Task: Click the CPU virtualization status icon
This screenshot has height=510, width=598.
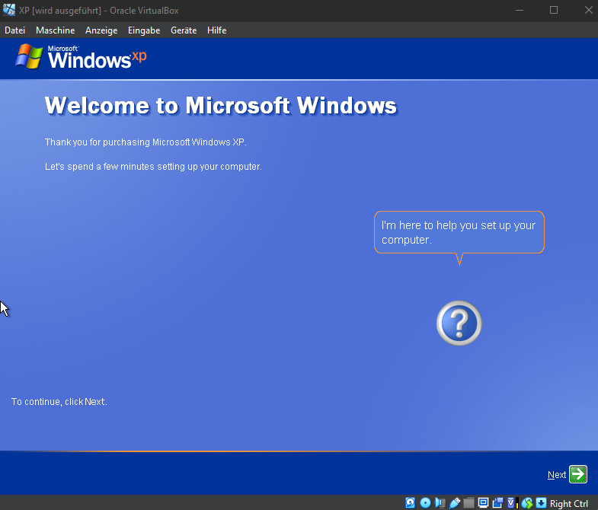Action: pos(513,502)
